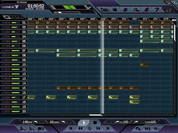Select track 05 green clip at bar 073
The height and width of the screenshot is (133, 178).
[150, 41]
